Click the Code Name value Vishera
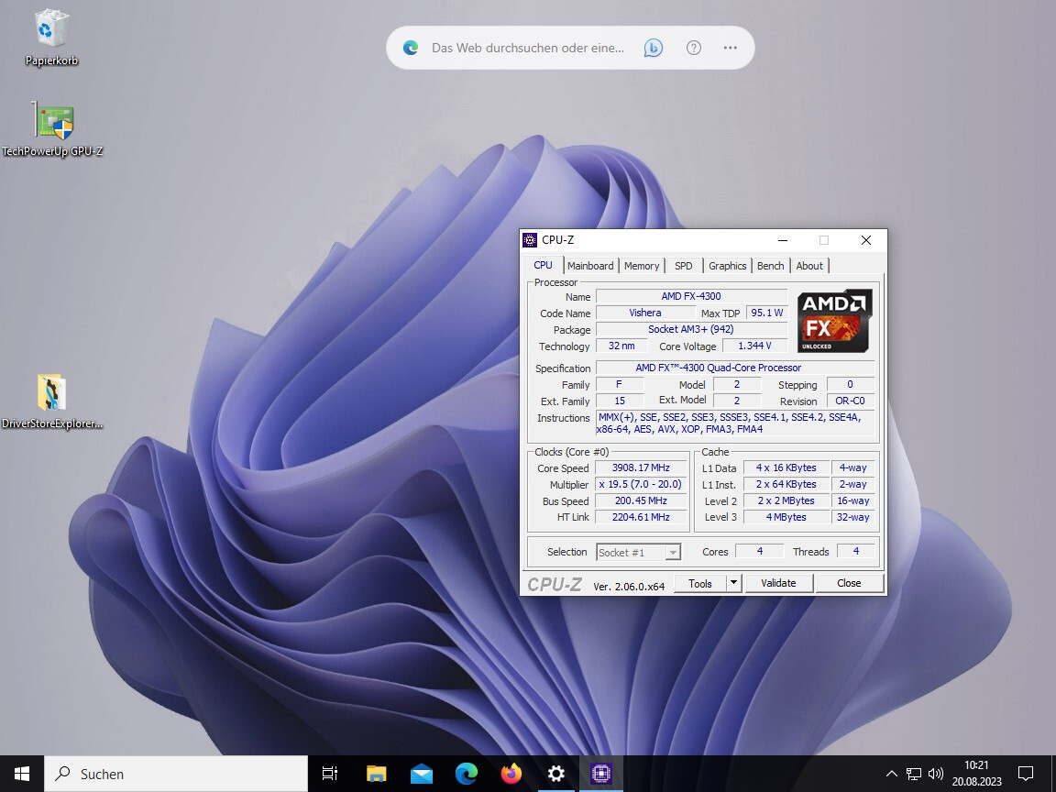The width and height of the screenshot is (1056, 792). (645, 313)
